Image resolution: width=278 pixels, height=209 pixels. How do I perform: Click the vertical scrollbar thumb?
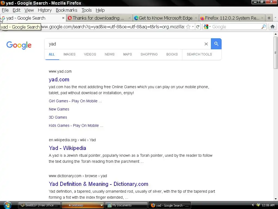pyautogui.click(x=276, y=53)
